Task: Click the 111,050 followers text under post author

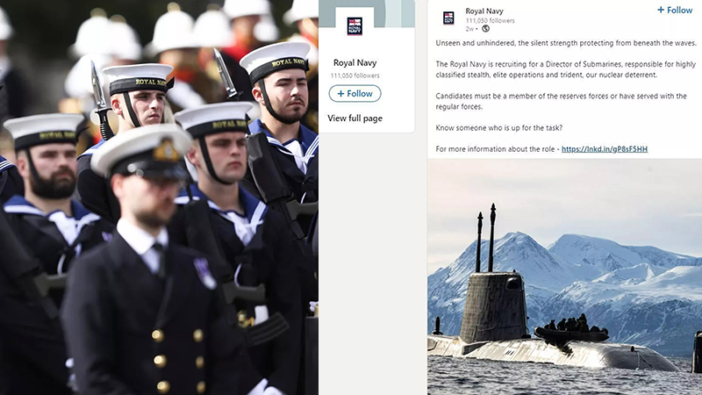Action: pos(491,20)
